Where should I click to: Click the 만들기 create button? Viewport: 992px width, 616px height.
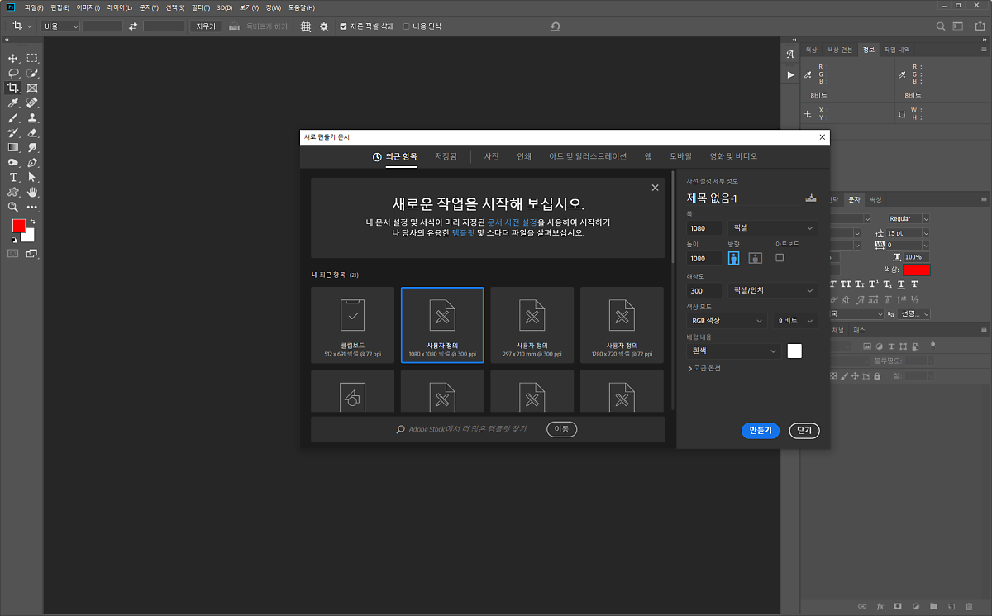point(760,431)
